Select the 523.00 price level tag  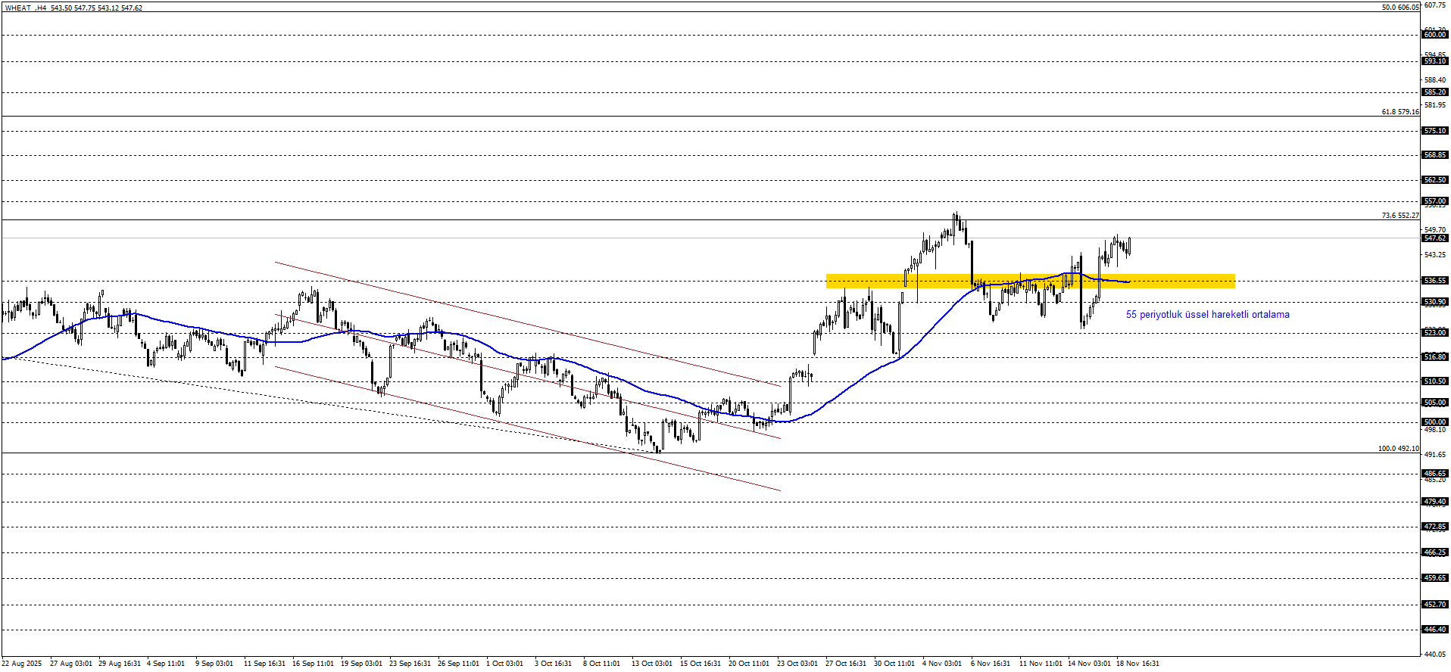coord(1434,333)
